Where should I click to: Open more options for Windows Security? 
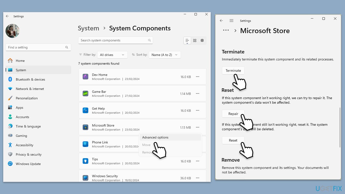point(198,178)
